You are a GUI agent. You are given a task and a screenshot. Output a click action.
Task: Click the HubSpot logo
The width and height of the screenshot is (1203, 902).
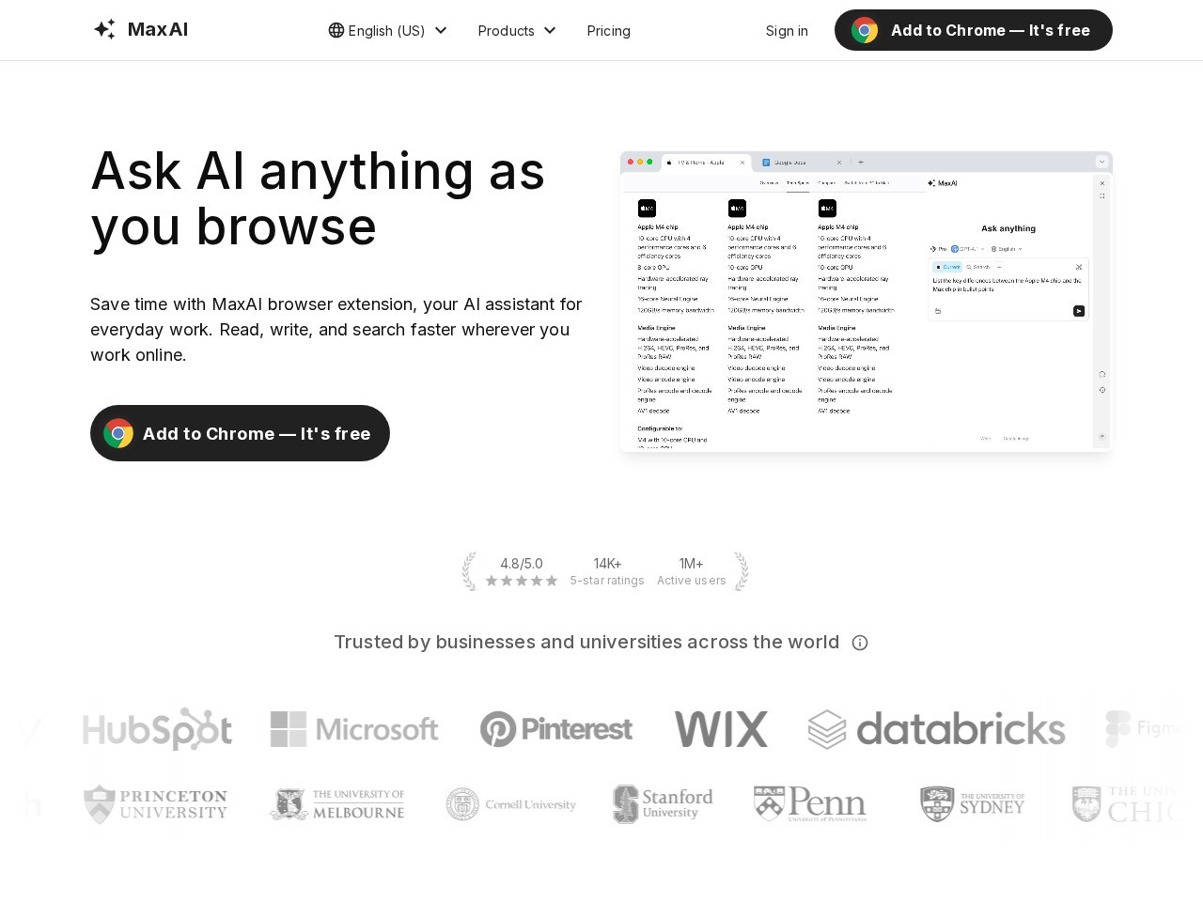click(x=157, y=729)
